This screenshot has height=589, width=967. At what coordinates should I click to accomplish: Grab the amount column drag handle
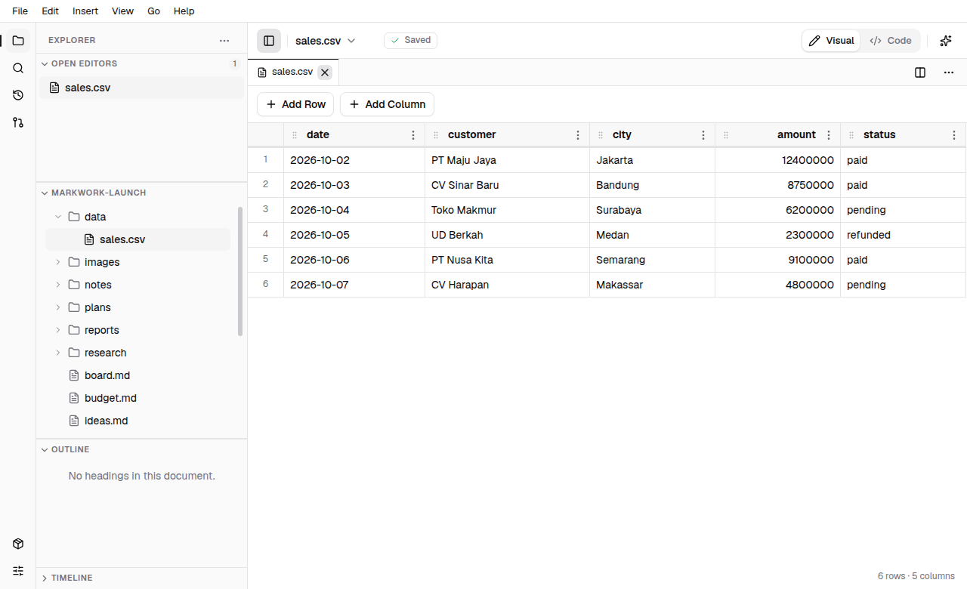726,135
